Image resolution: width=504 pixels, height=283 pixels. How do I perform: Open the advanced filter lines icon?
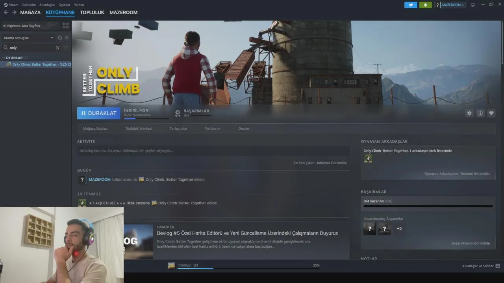pos(66,48)
